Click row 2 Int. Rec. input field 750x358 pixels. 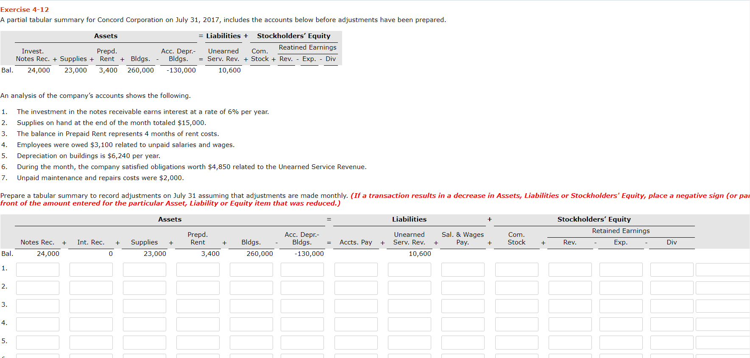[x=91, y=288]
